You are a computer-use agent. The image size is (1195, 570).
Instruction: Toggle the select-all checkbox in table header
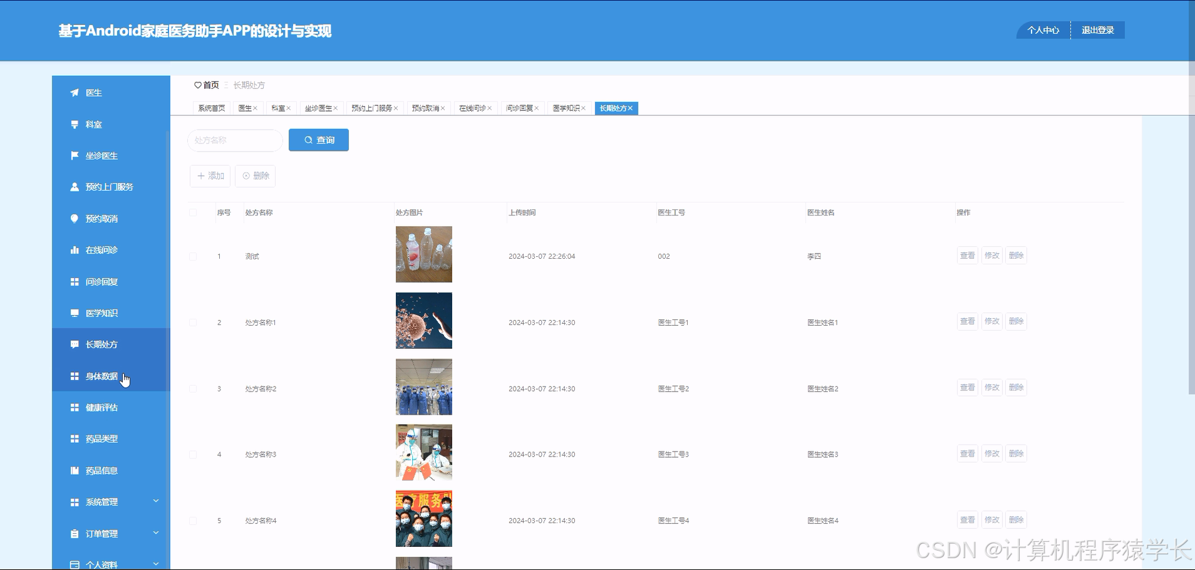coord(193,212)
